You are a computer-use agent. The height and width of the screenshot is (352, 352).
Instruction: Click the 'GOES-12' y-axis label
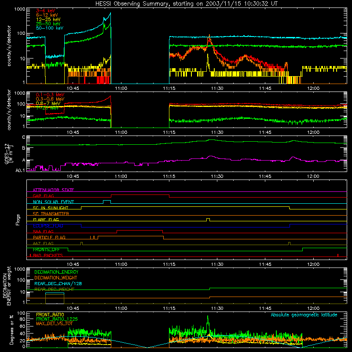point(7,154)
